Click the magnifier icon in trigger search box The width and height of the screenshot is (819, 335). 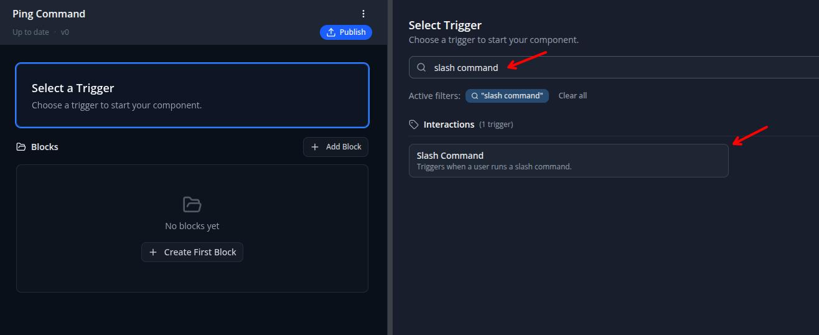click(x=421, y=67)
